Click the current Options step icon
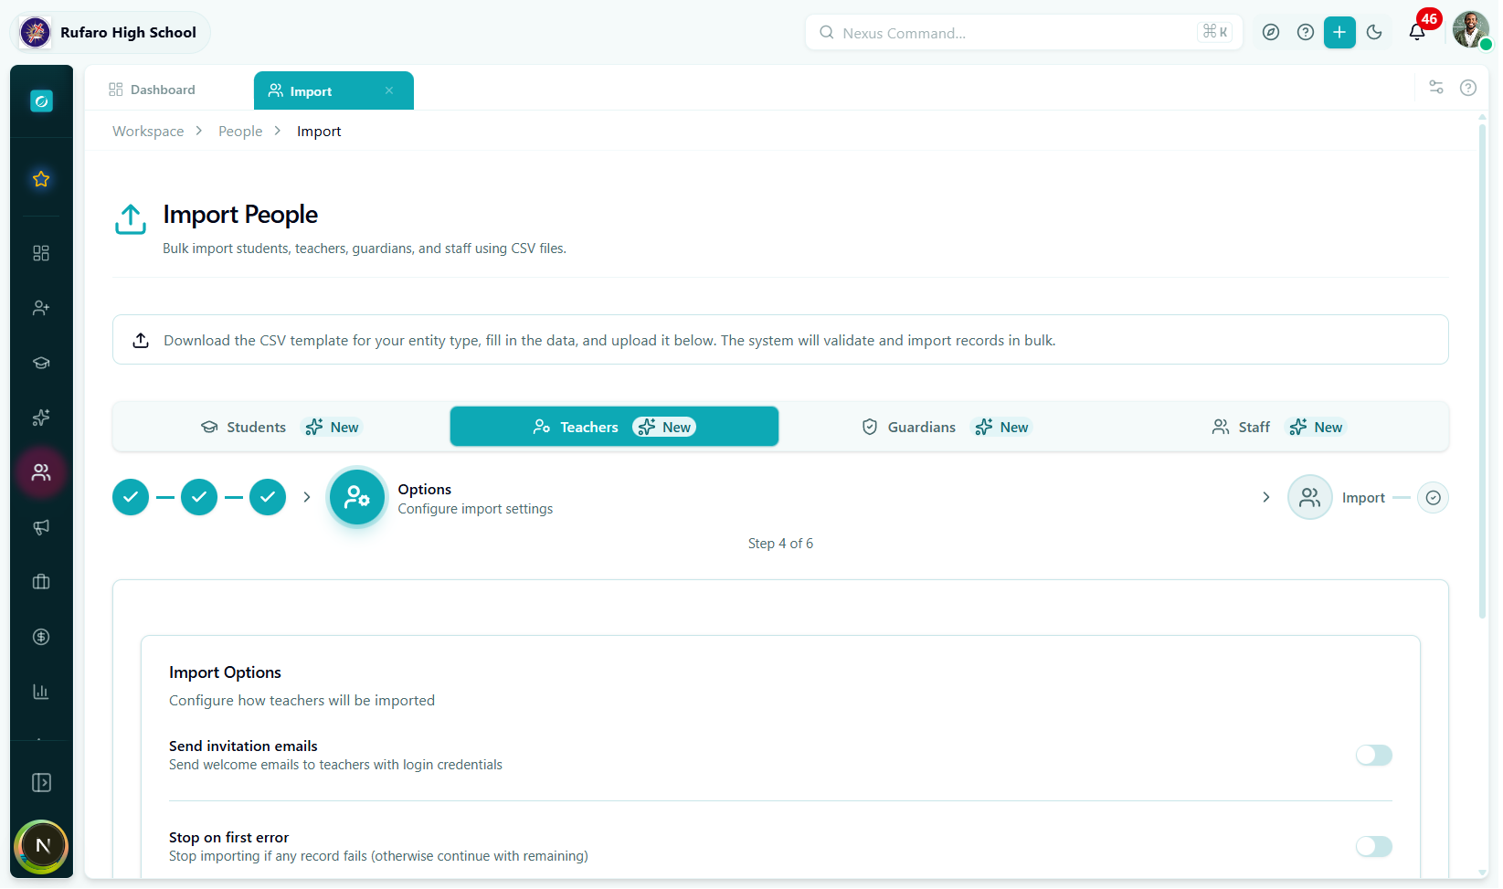 (x=357, y=497)
